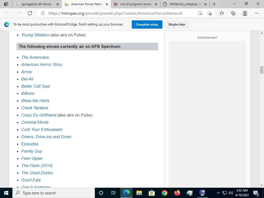
Task: Click the AFN Spectrum section header
Action: tap(87, 46)
